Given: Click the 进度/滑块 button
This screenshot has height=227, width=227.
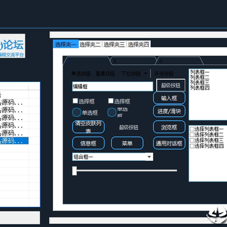Looking at the screenshot, I should [x=169, y=111].
